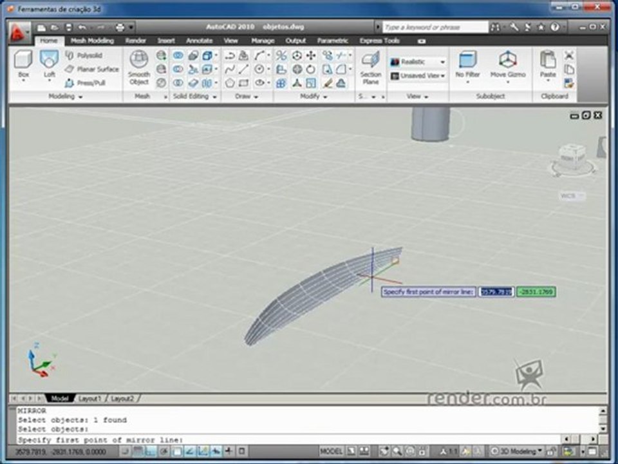The width and height of the screenshot is (618, 464).
Task: Click the No Filter subobject button
Action: coord(467,66)
